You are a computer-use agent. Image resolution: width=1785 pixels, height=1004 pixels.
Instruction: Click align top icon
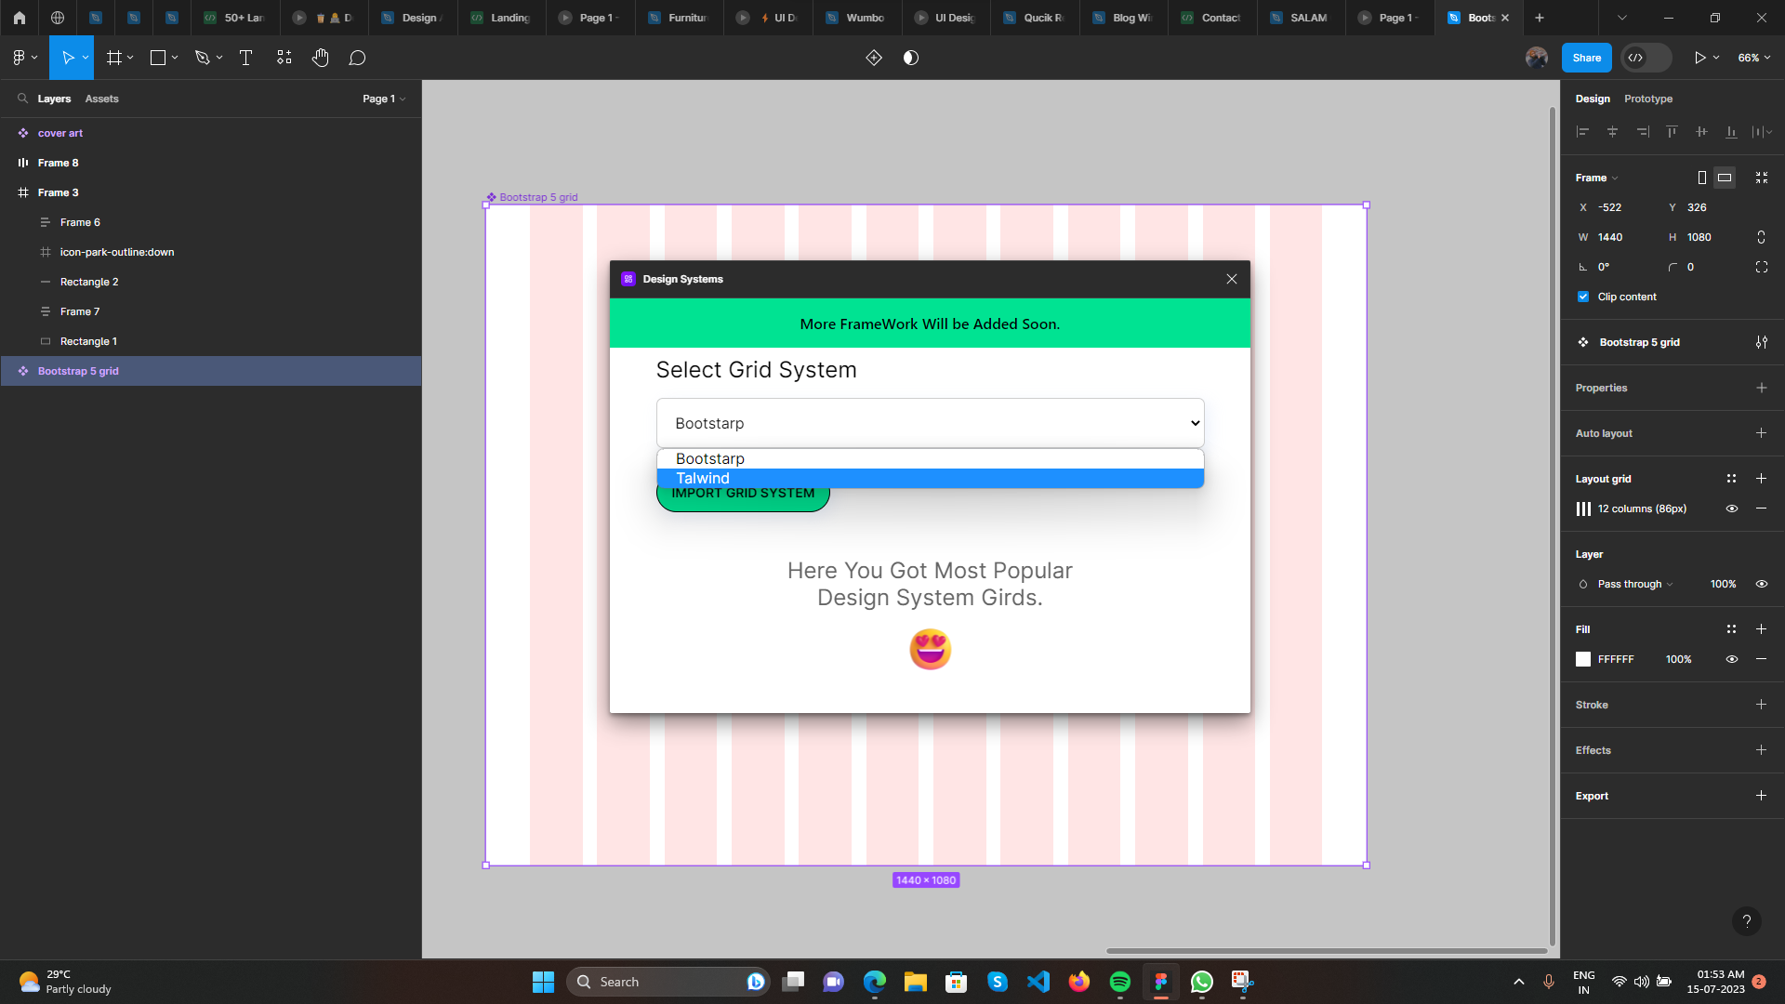coord(1673,132)
